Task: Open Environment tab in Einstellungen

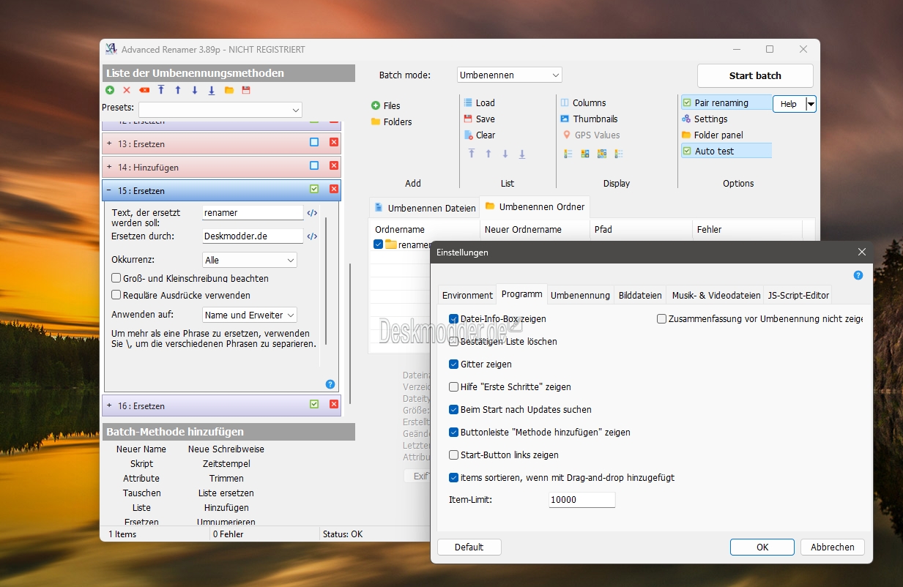Action: coord(467,295)
